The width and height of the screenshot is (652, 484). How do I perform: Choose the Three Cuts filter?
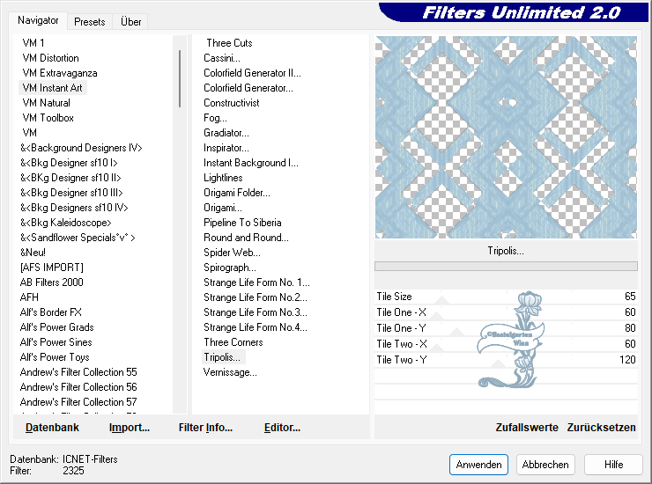pos(229,43)
